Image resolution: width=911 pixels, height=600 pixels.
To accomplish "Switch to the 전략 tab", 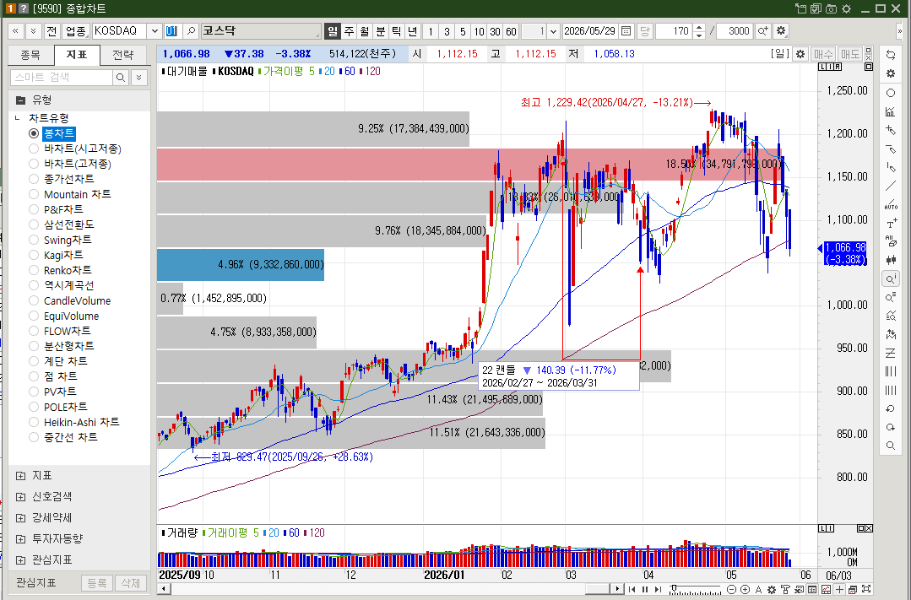I will pos(122,55).
